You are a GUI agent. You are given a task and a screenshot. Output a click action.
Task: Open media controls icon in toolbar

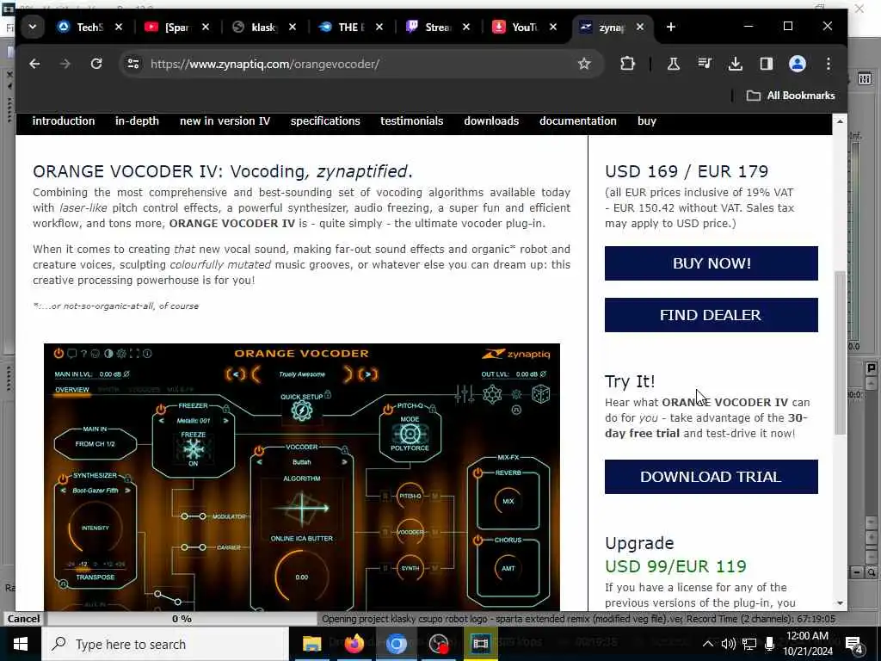(x=705, y=64)
